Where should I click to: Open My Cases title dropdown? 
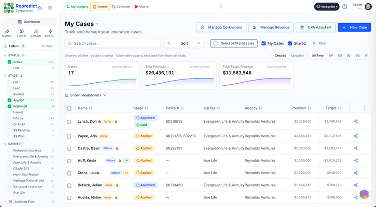[97, 24]
